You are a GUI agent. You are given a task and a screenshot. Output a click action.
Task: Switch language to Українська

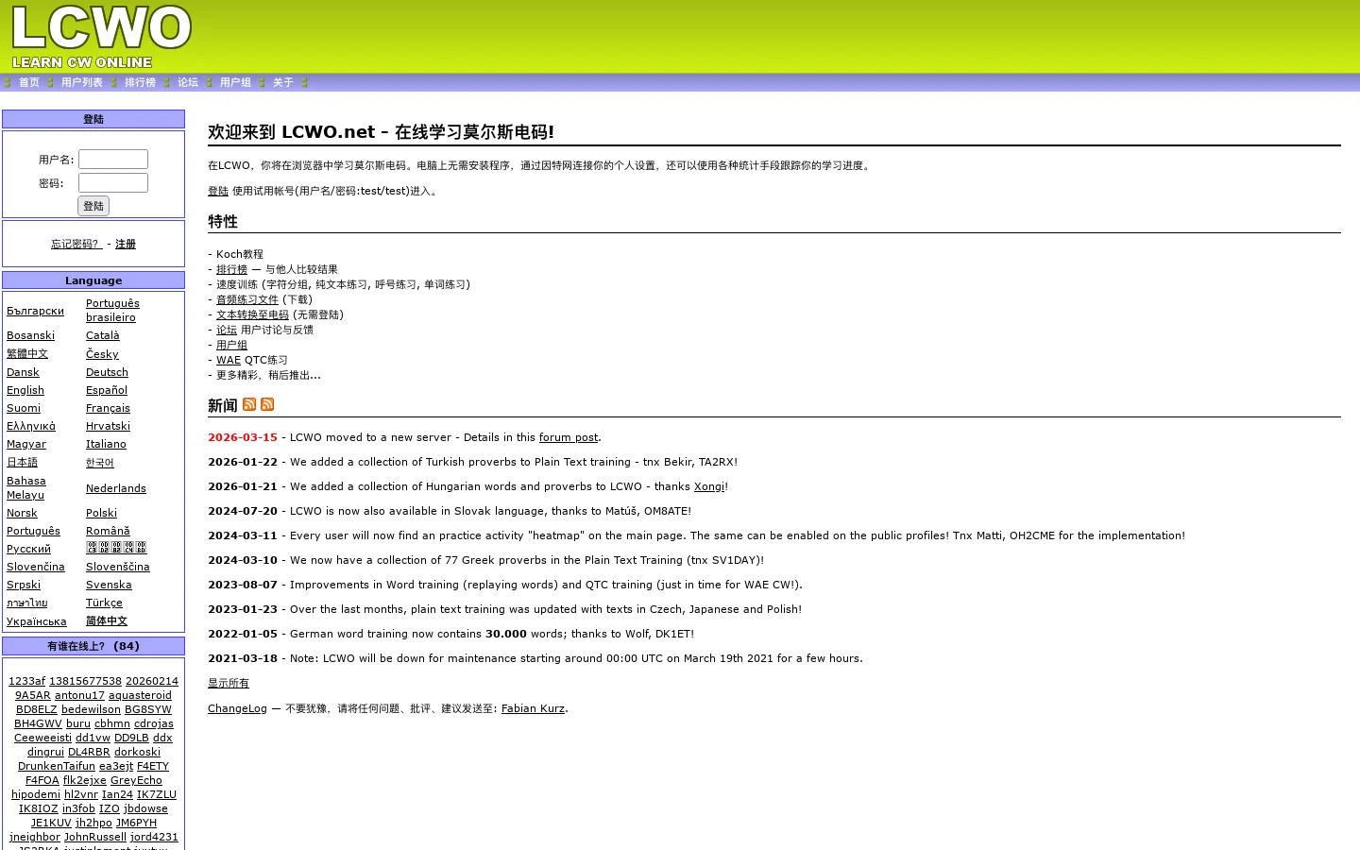pyautogui.click(x=37, y=621)
